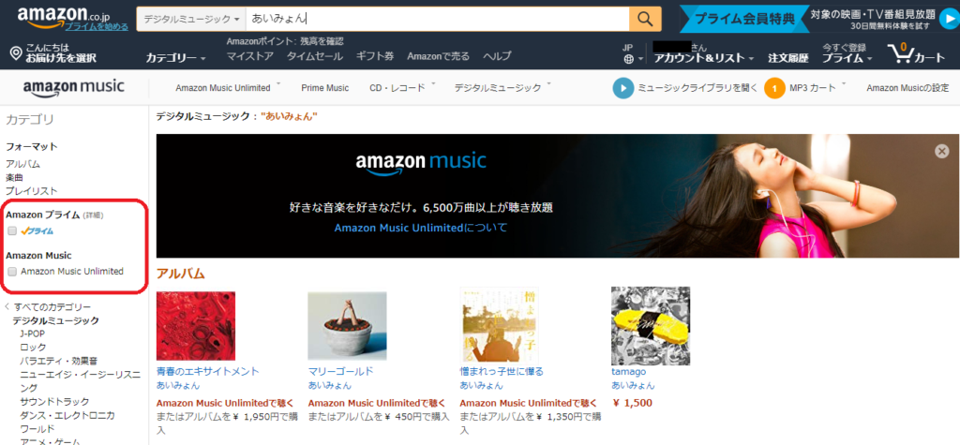Click the delivery location pin icon

17,53
